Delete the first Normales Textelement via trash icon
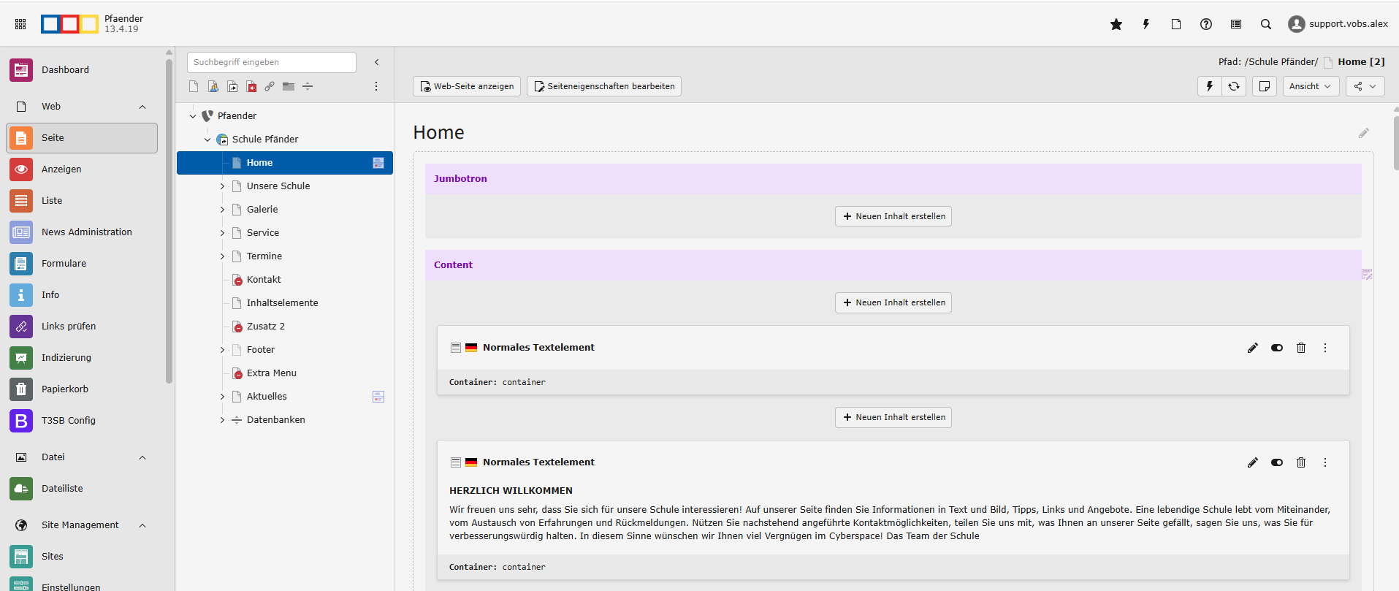The height and width of the screenshot is (591, 1399). tap(1300, 348)
